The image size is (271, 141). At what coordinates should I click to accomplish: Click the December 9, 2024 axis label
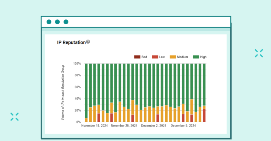pyautogui.click(x=183, y=125)
